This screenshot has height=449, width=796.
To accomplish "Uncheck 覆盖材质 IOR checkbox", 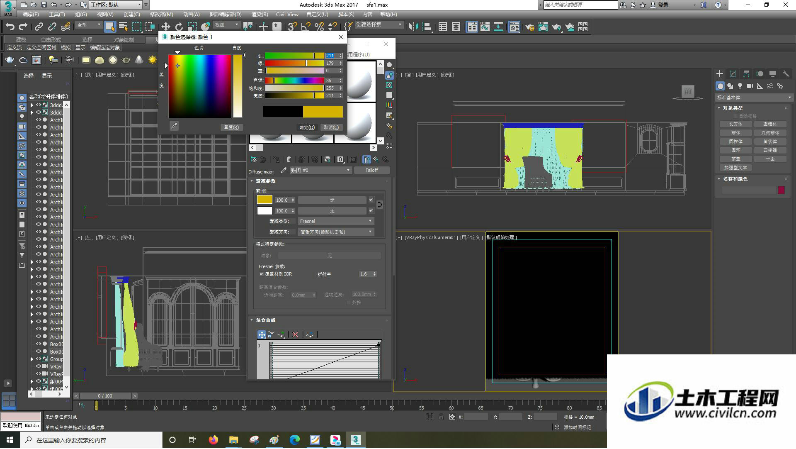I will (262, 274).
